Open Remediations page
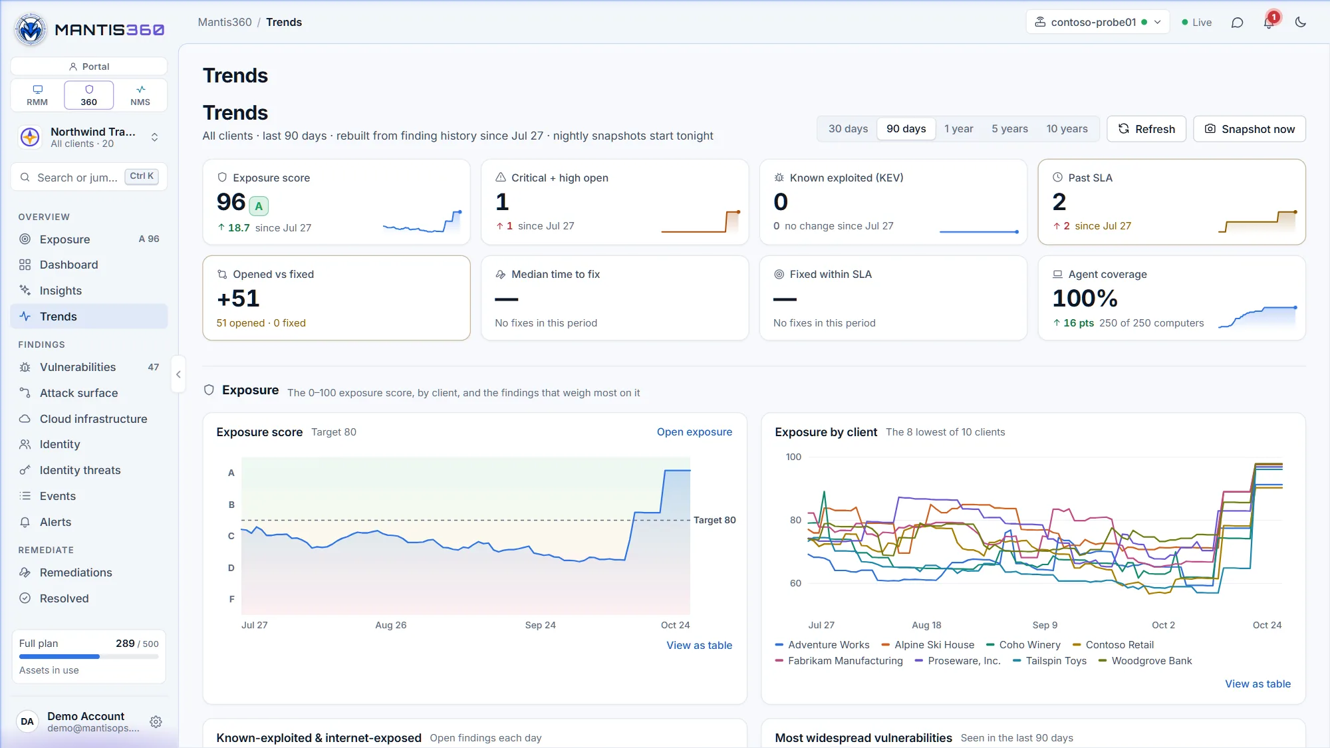The width and height of the screenshot is (1330, 748). point(89,572)
